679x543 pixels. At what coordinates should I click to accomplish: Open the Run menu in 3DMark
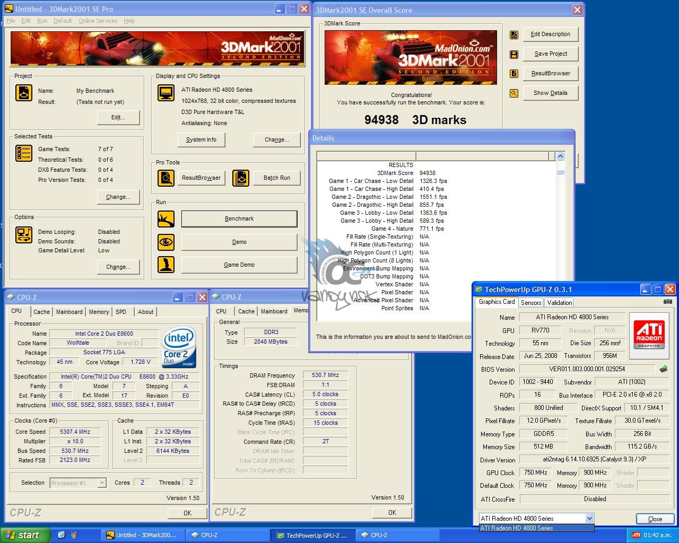tap(42, 21)
